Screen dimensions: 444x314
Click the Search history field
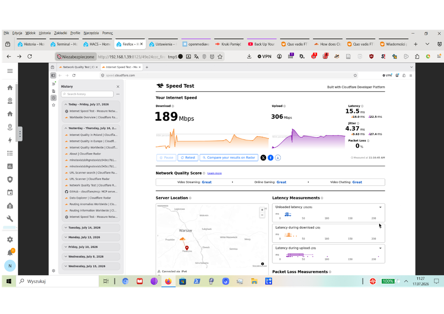coord(87,94)
